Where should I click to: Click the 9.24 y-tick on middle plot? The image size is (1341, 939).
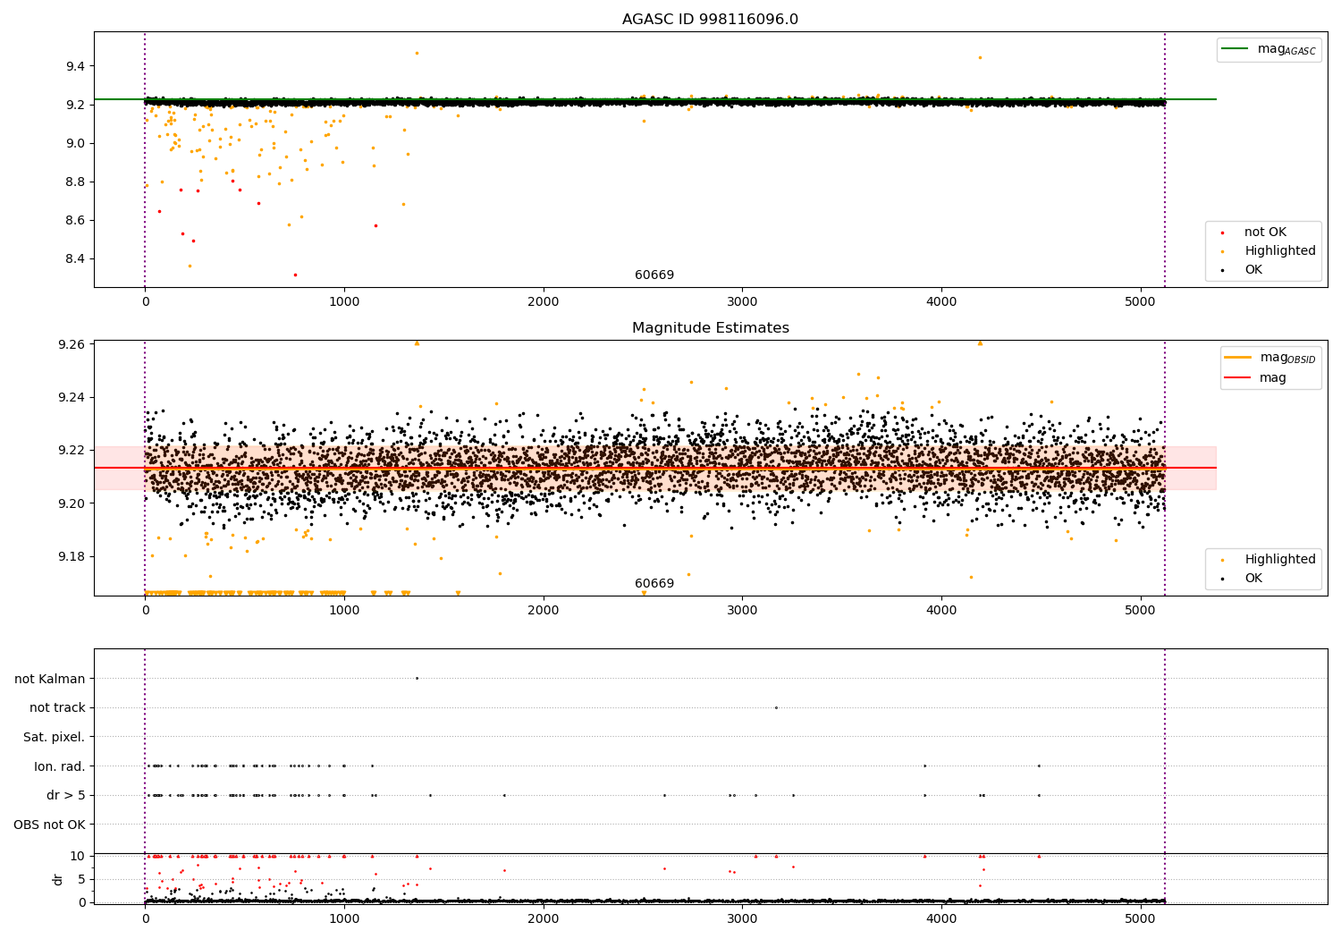[x=72, y=398]
